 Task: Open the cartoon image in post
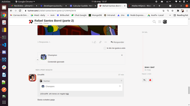click(x=78, y=30)
